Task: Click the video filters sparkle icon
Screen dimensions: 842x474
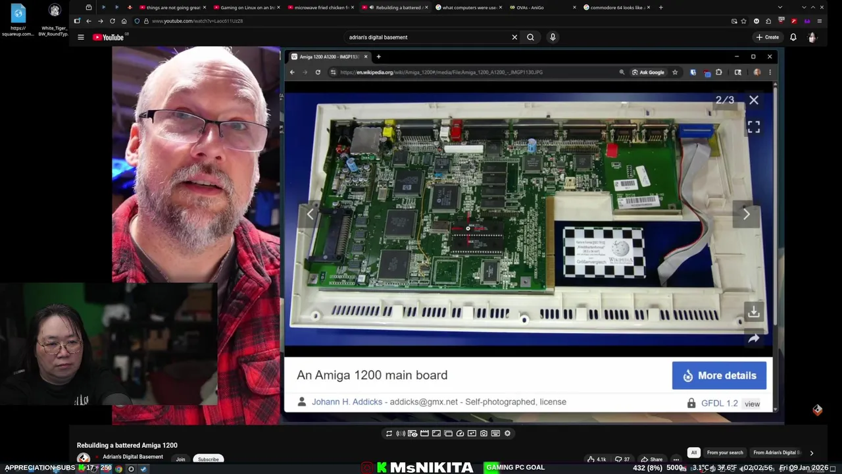Action: tap(472, 433)
